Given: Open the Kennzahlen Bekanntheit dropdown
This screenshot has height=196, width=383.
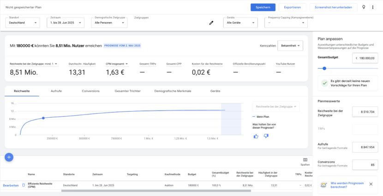Looking at the screenshot, I should click(x=290, y=46).
